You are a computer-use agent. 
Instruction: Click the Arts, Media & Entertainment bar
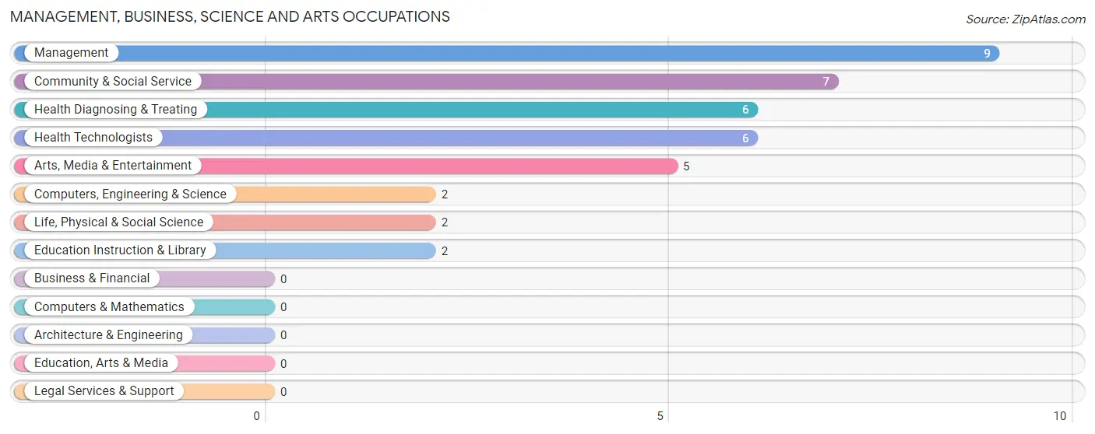coord(346,166)
